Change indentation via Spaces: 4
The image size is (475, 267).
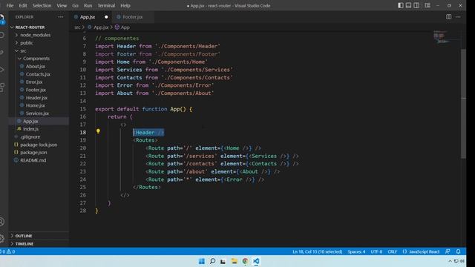pyautogui.click(x=356, y=251)
